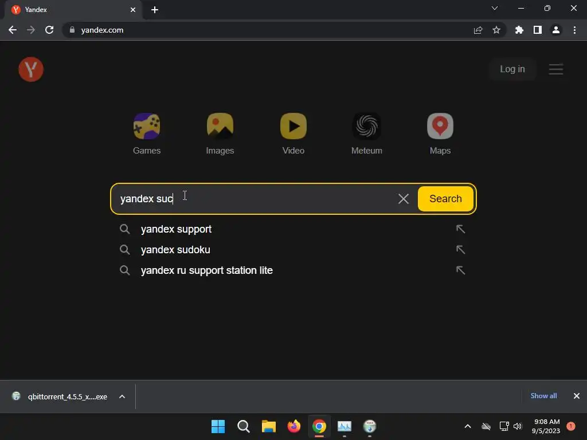This screenshot has height=440, width=587.
Task: Open the OneDrive cloud tray icon
Action: click(486, 426)
